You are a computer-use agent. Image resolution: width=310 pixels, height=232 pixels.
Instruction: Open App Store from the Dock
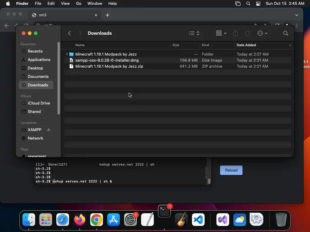(x=114, y=220)
